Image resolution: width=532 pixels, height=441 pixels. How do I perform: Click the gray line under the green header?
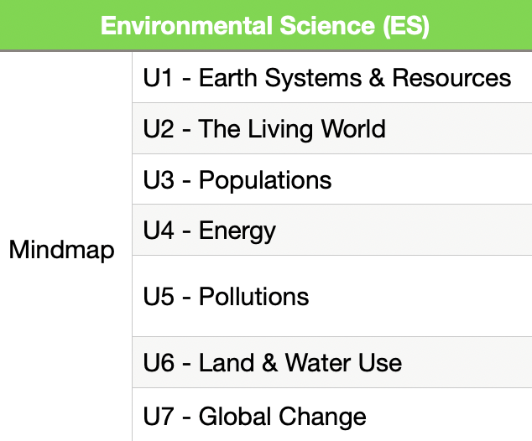[266, 51]
